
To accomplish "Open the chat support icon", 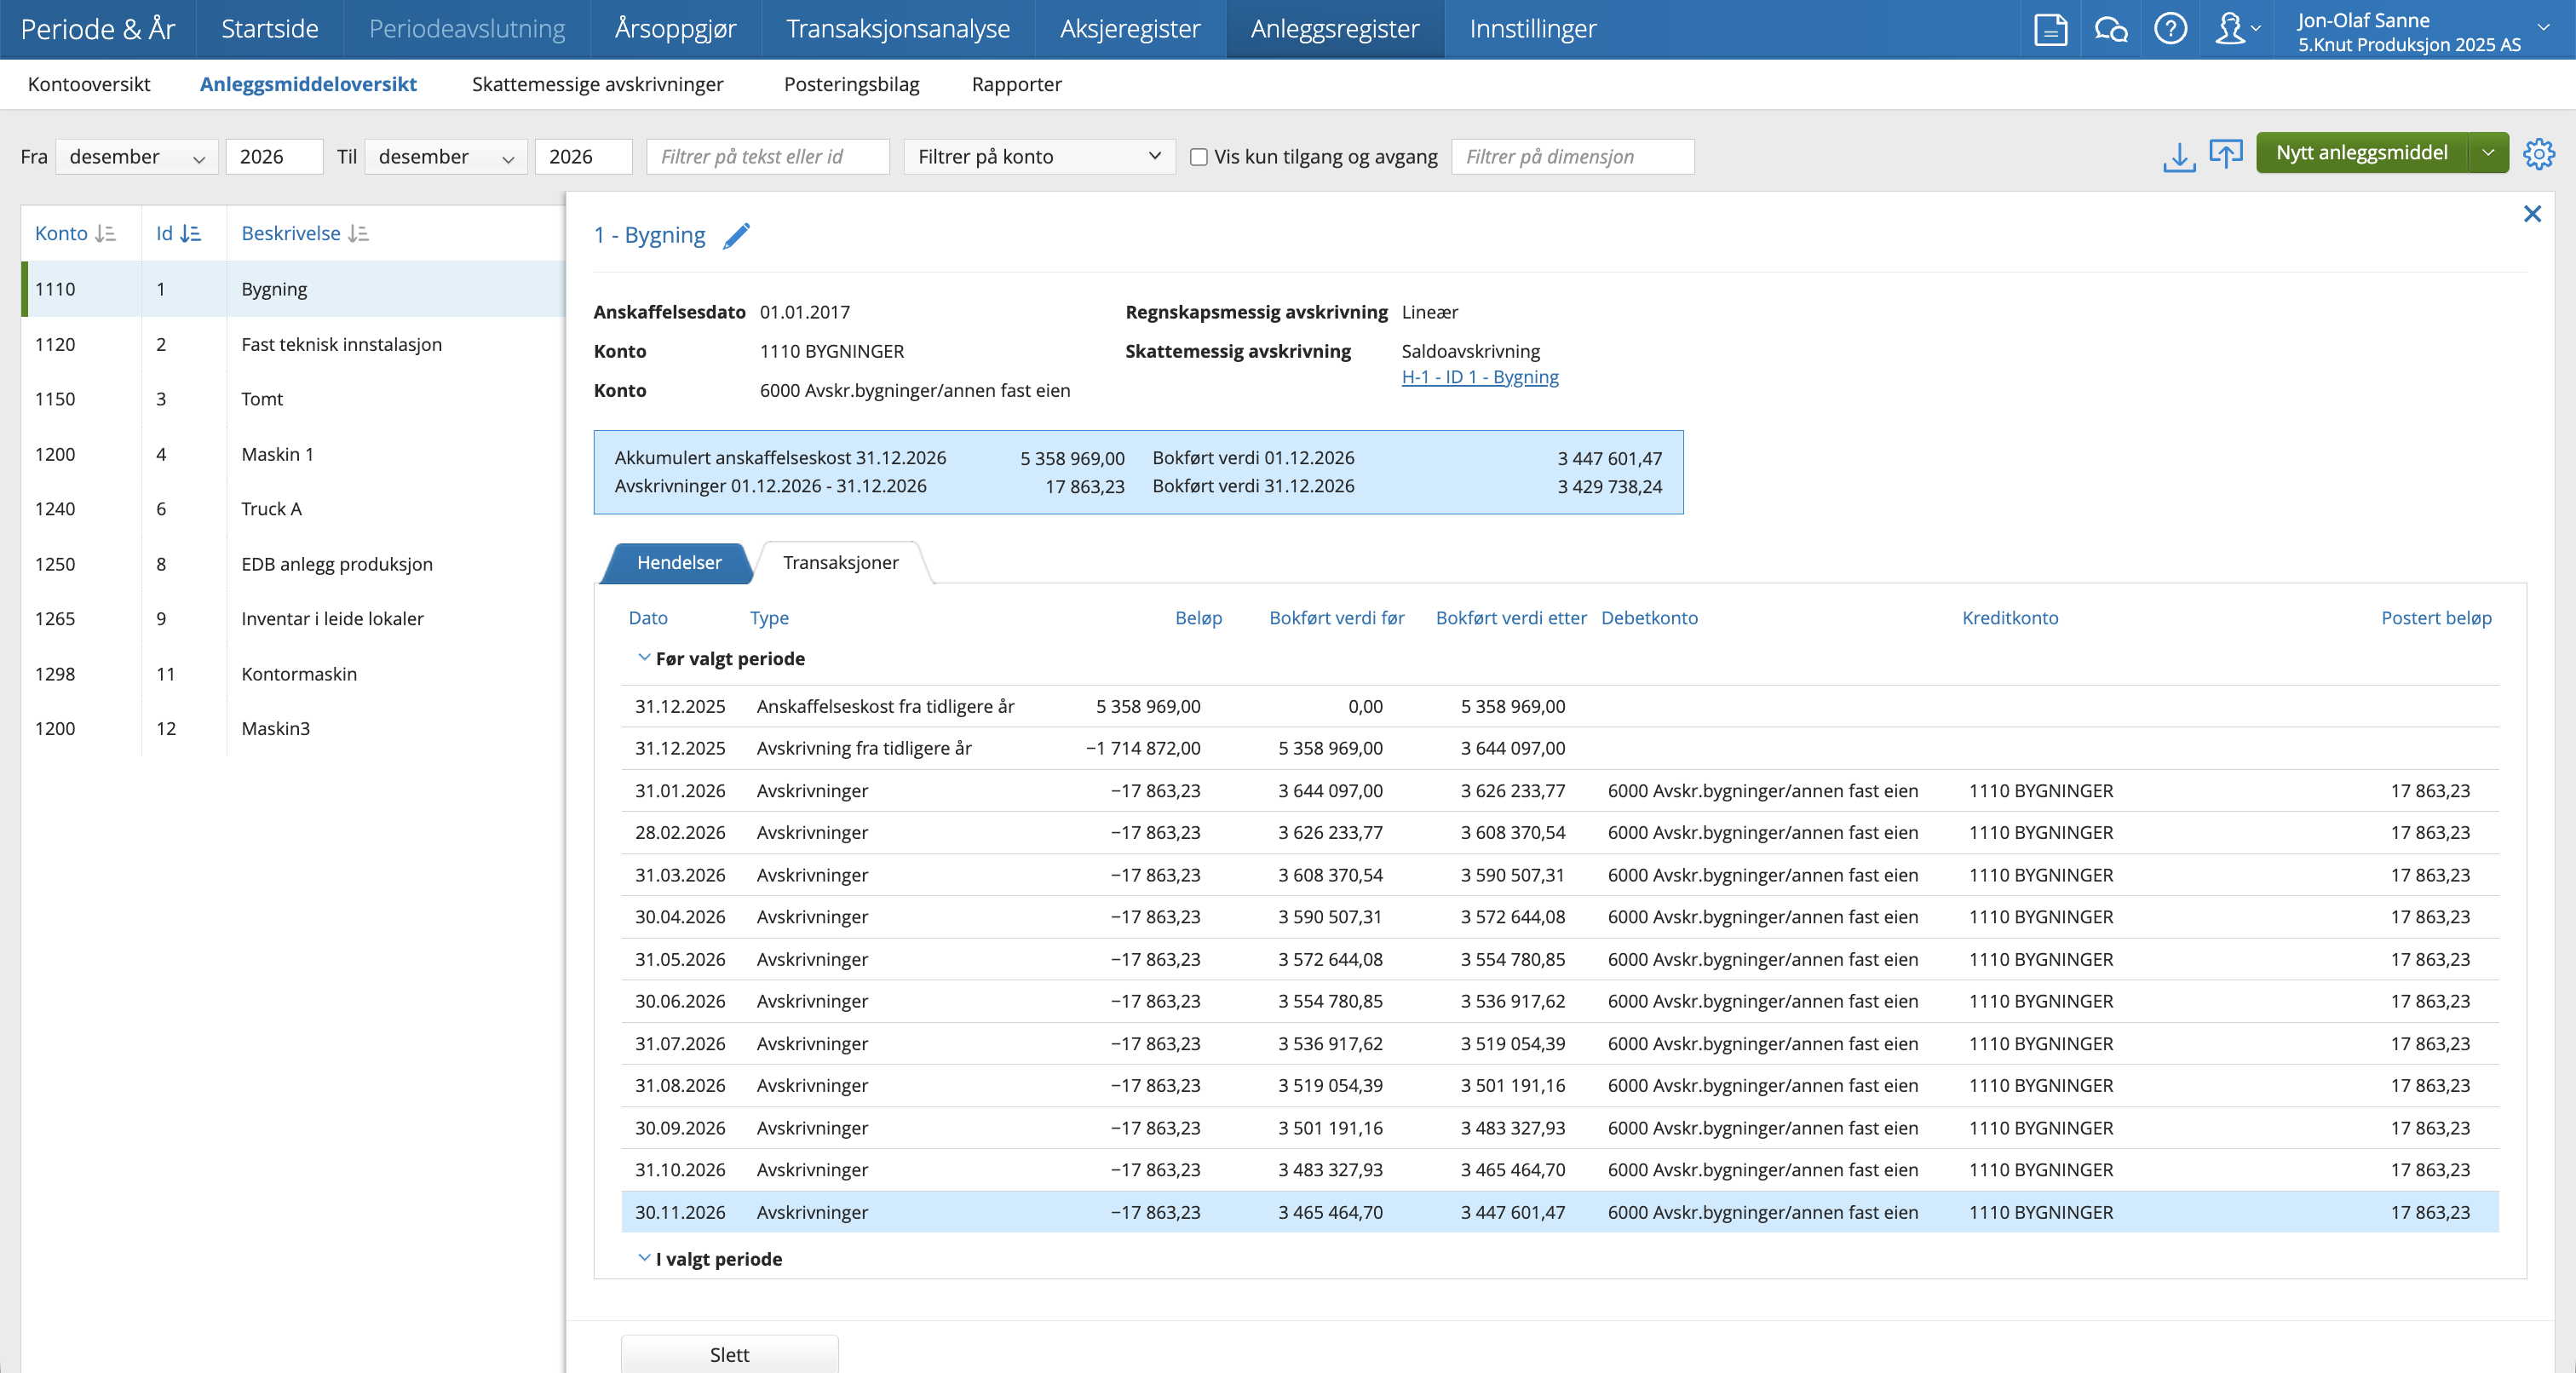I will coord(2110,29).
